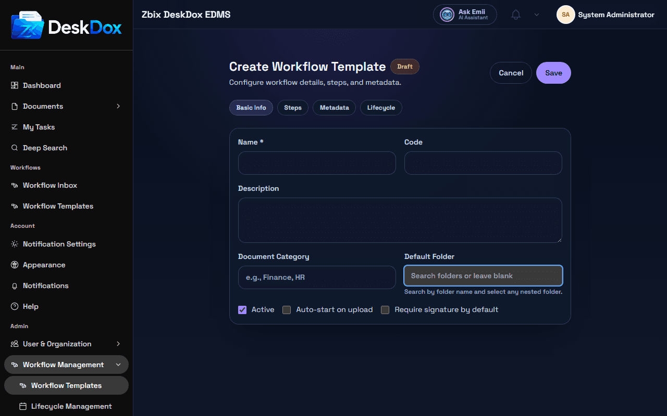The image size is (667, 416).
Task: Open Notification Settings
Action: pyautogui.click(x=66, y=244)
